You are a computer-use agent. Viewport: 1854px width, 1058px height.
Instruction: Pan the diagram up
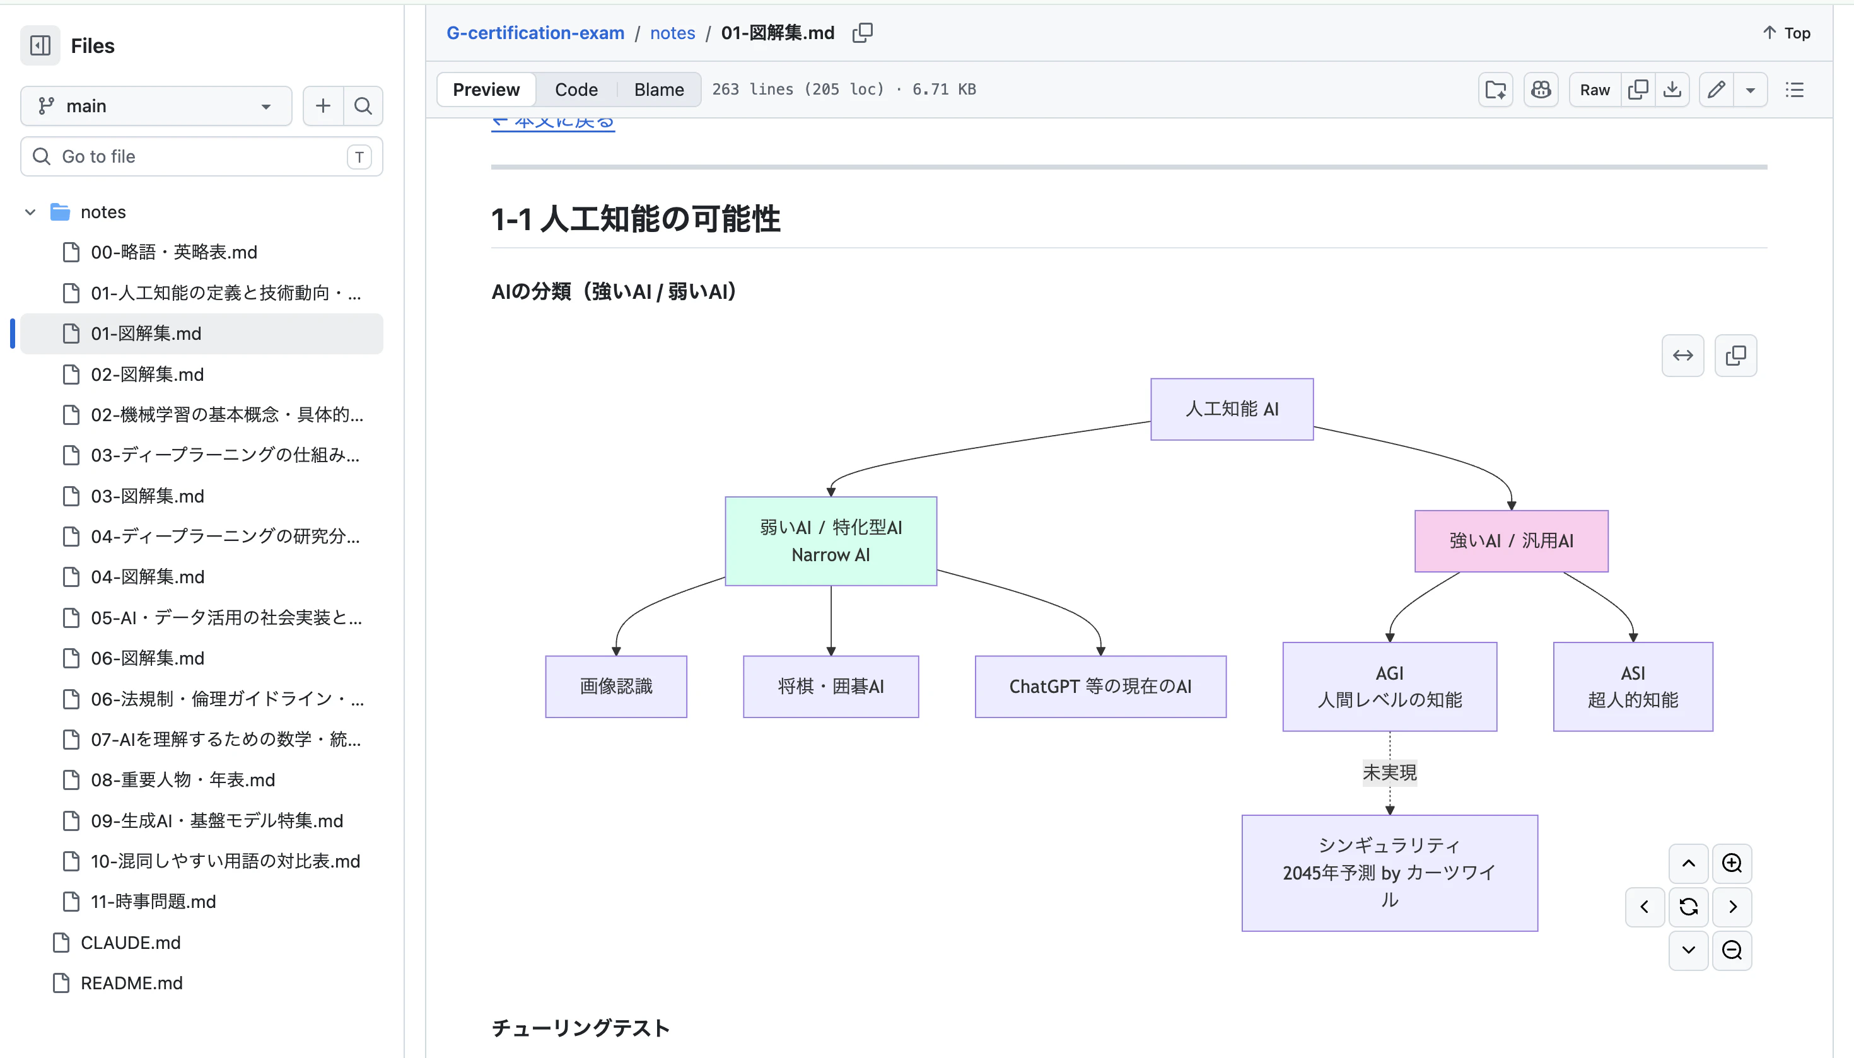[1688, 863]
